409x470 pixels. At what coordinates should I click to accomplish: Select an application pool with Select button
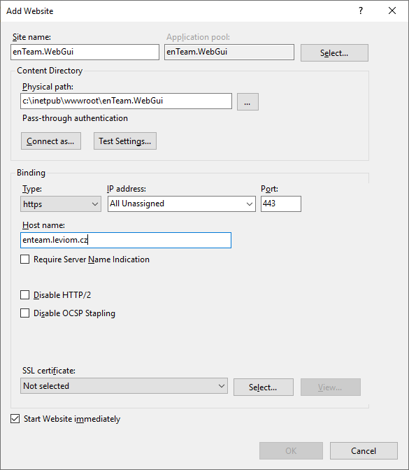[334, 53]
